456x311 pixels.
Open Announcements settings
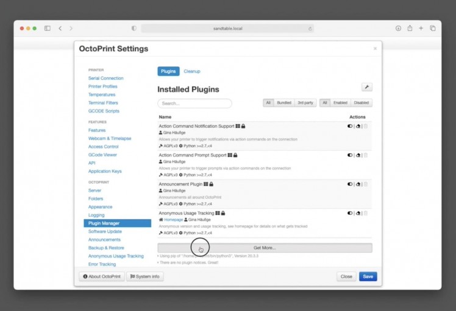pyautogui.click(x=104, y=240)
